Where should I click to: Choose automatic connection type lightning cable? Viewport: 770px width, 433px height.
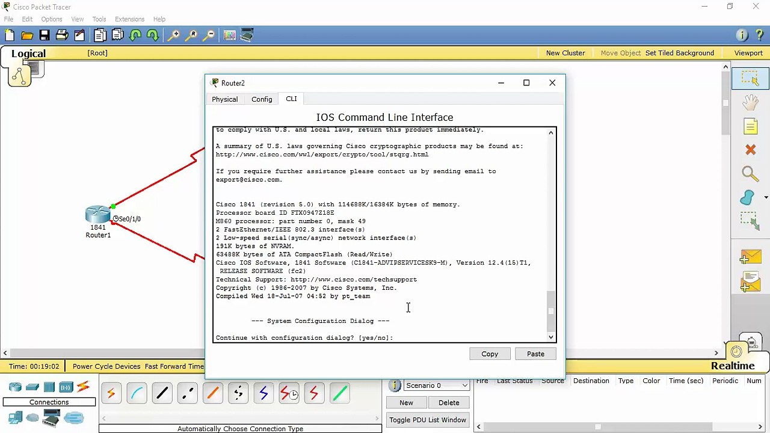tap(111, 393)
